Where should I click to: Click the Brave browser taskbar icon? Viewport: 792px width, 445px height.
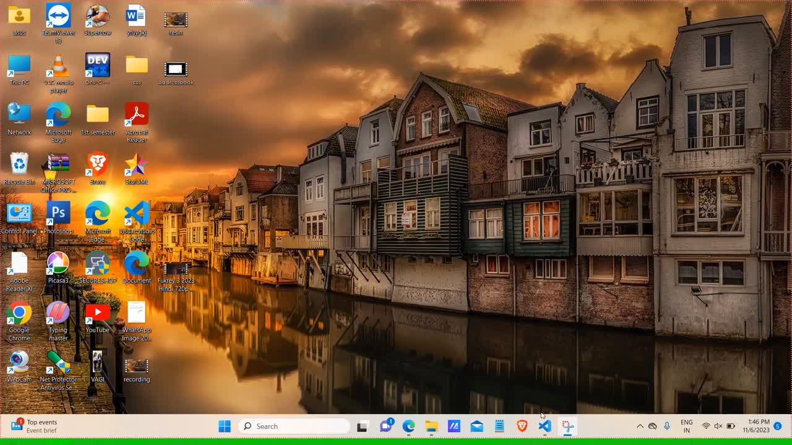point(522,426)
